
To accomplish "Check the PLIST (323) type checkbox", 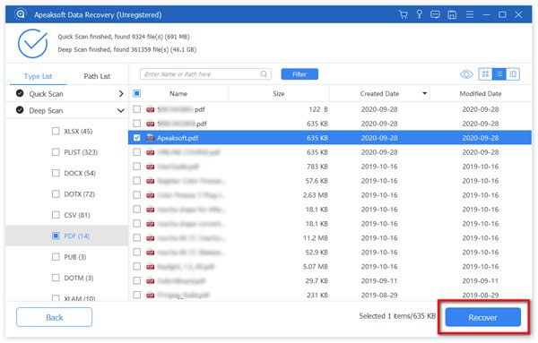I will (x=56, y=151).
